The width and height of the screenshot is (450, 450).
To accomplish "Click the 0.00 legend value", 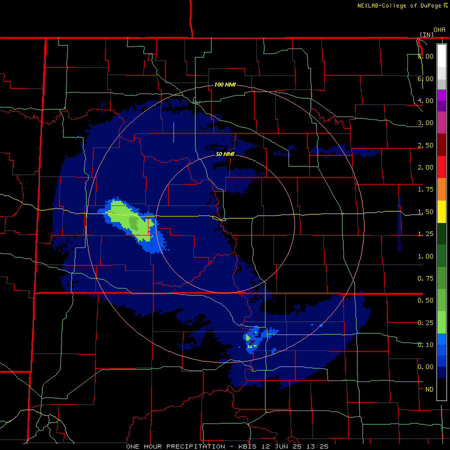I will [x=425, y=367].
